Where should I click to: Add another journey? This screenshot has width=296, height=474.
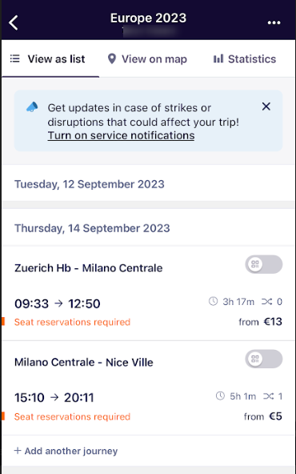66,451
